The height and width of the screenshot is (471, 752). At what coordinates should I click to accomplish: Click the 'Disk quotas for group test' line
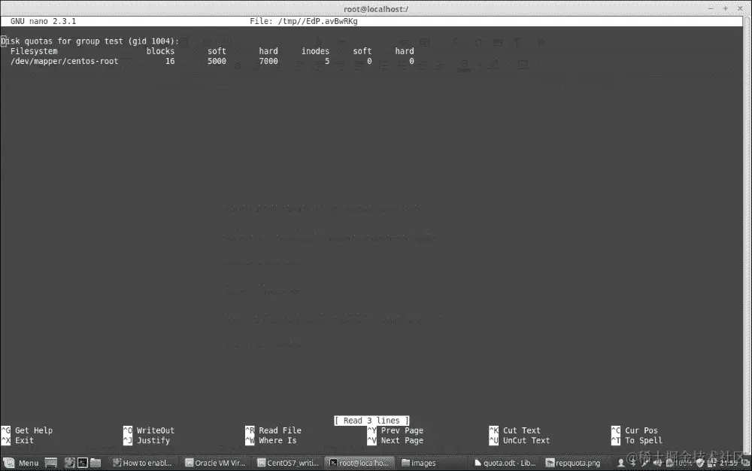pos(89,41)
